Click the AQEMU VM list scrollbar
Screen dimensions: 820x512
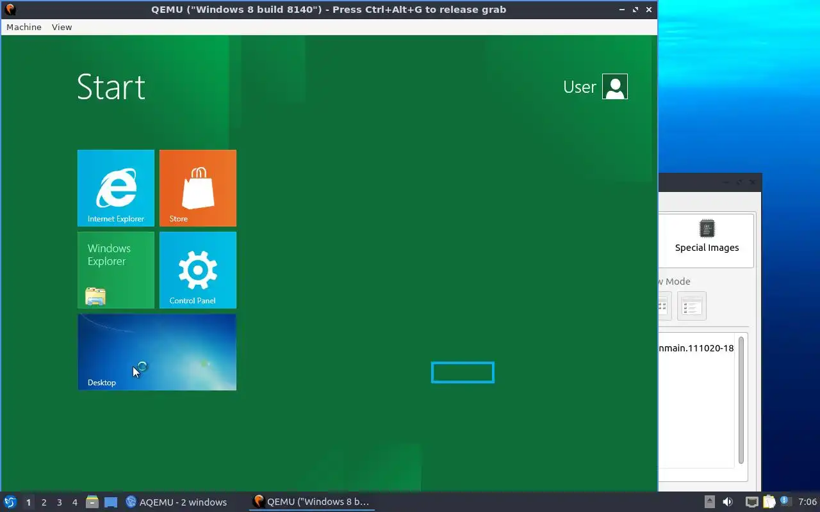pyautogui.click(x=741, y=400)
